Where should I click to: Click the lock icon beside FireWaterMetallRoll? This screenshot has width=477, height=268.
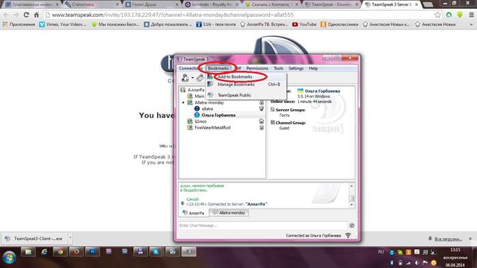(261, 128)
